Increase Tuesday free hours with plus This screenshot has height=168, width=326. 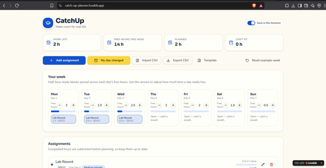(106, 105)
